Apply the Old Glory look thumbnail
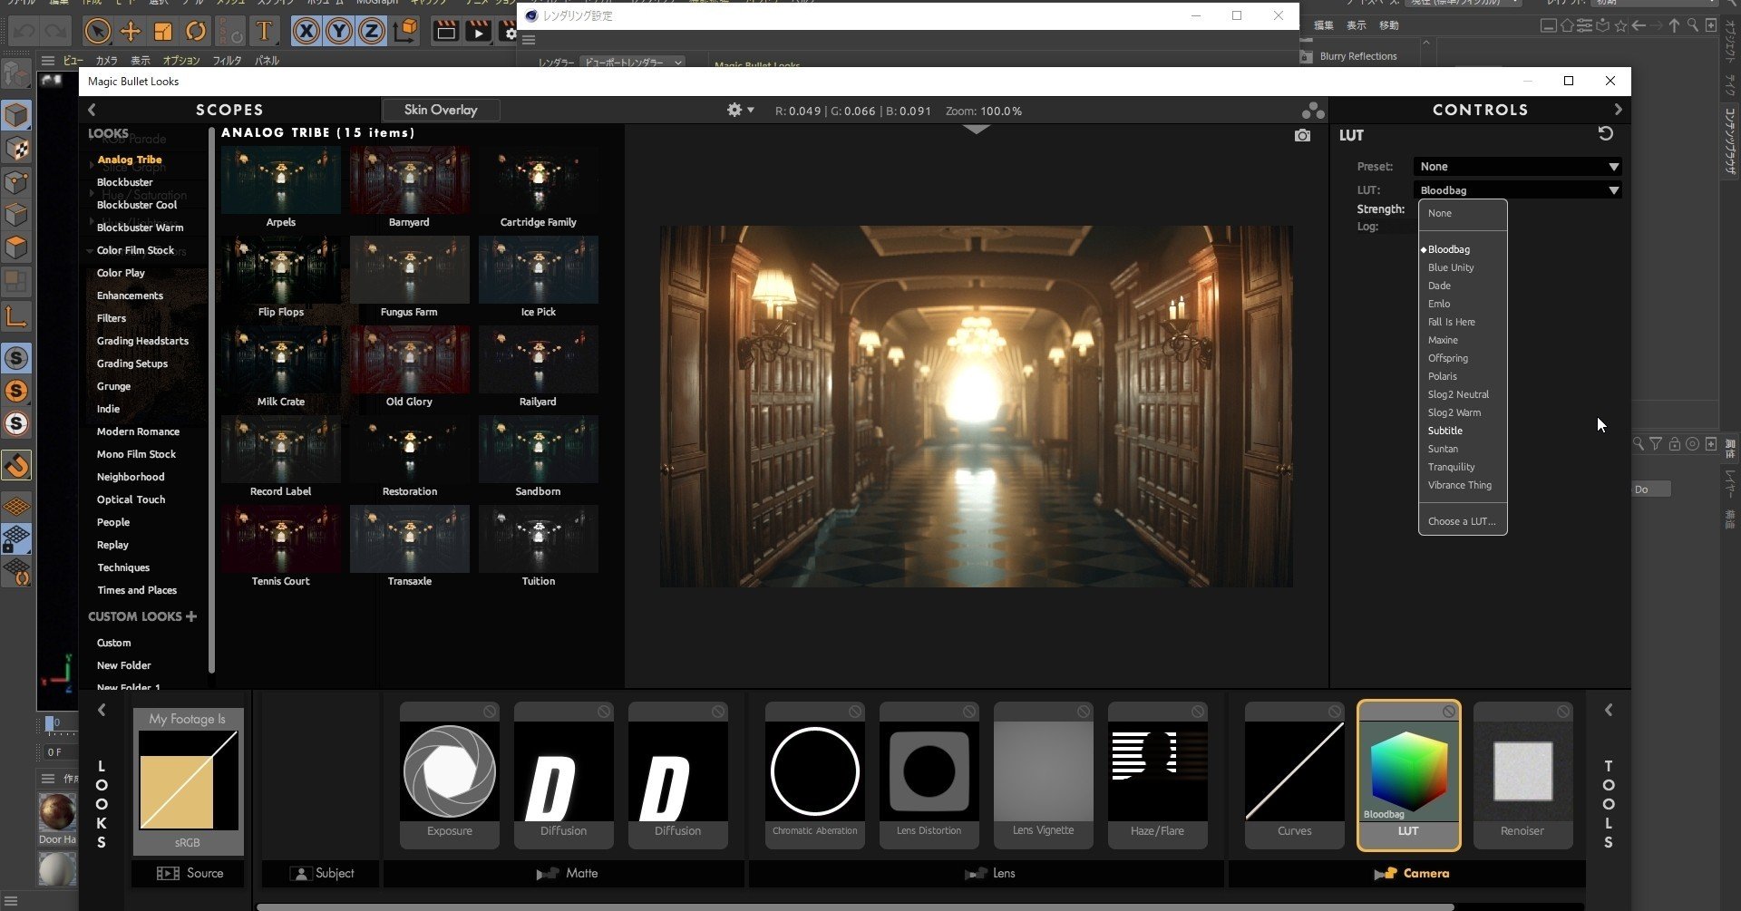Image resolution: width=1741 pixels, height=911 pixels. (x=410, y=368)
